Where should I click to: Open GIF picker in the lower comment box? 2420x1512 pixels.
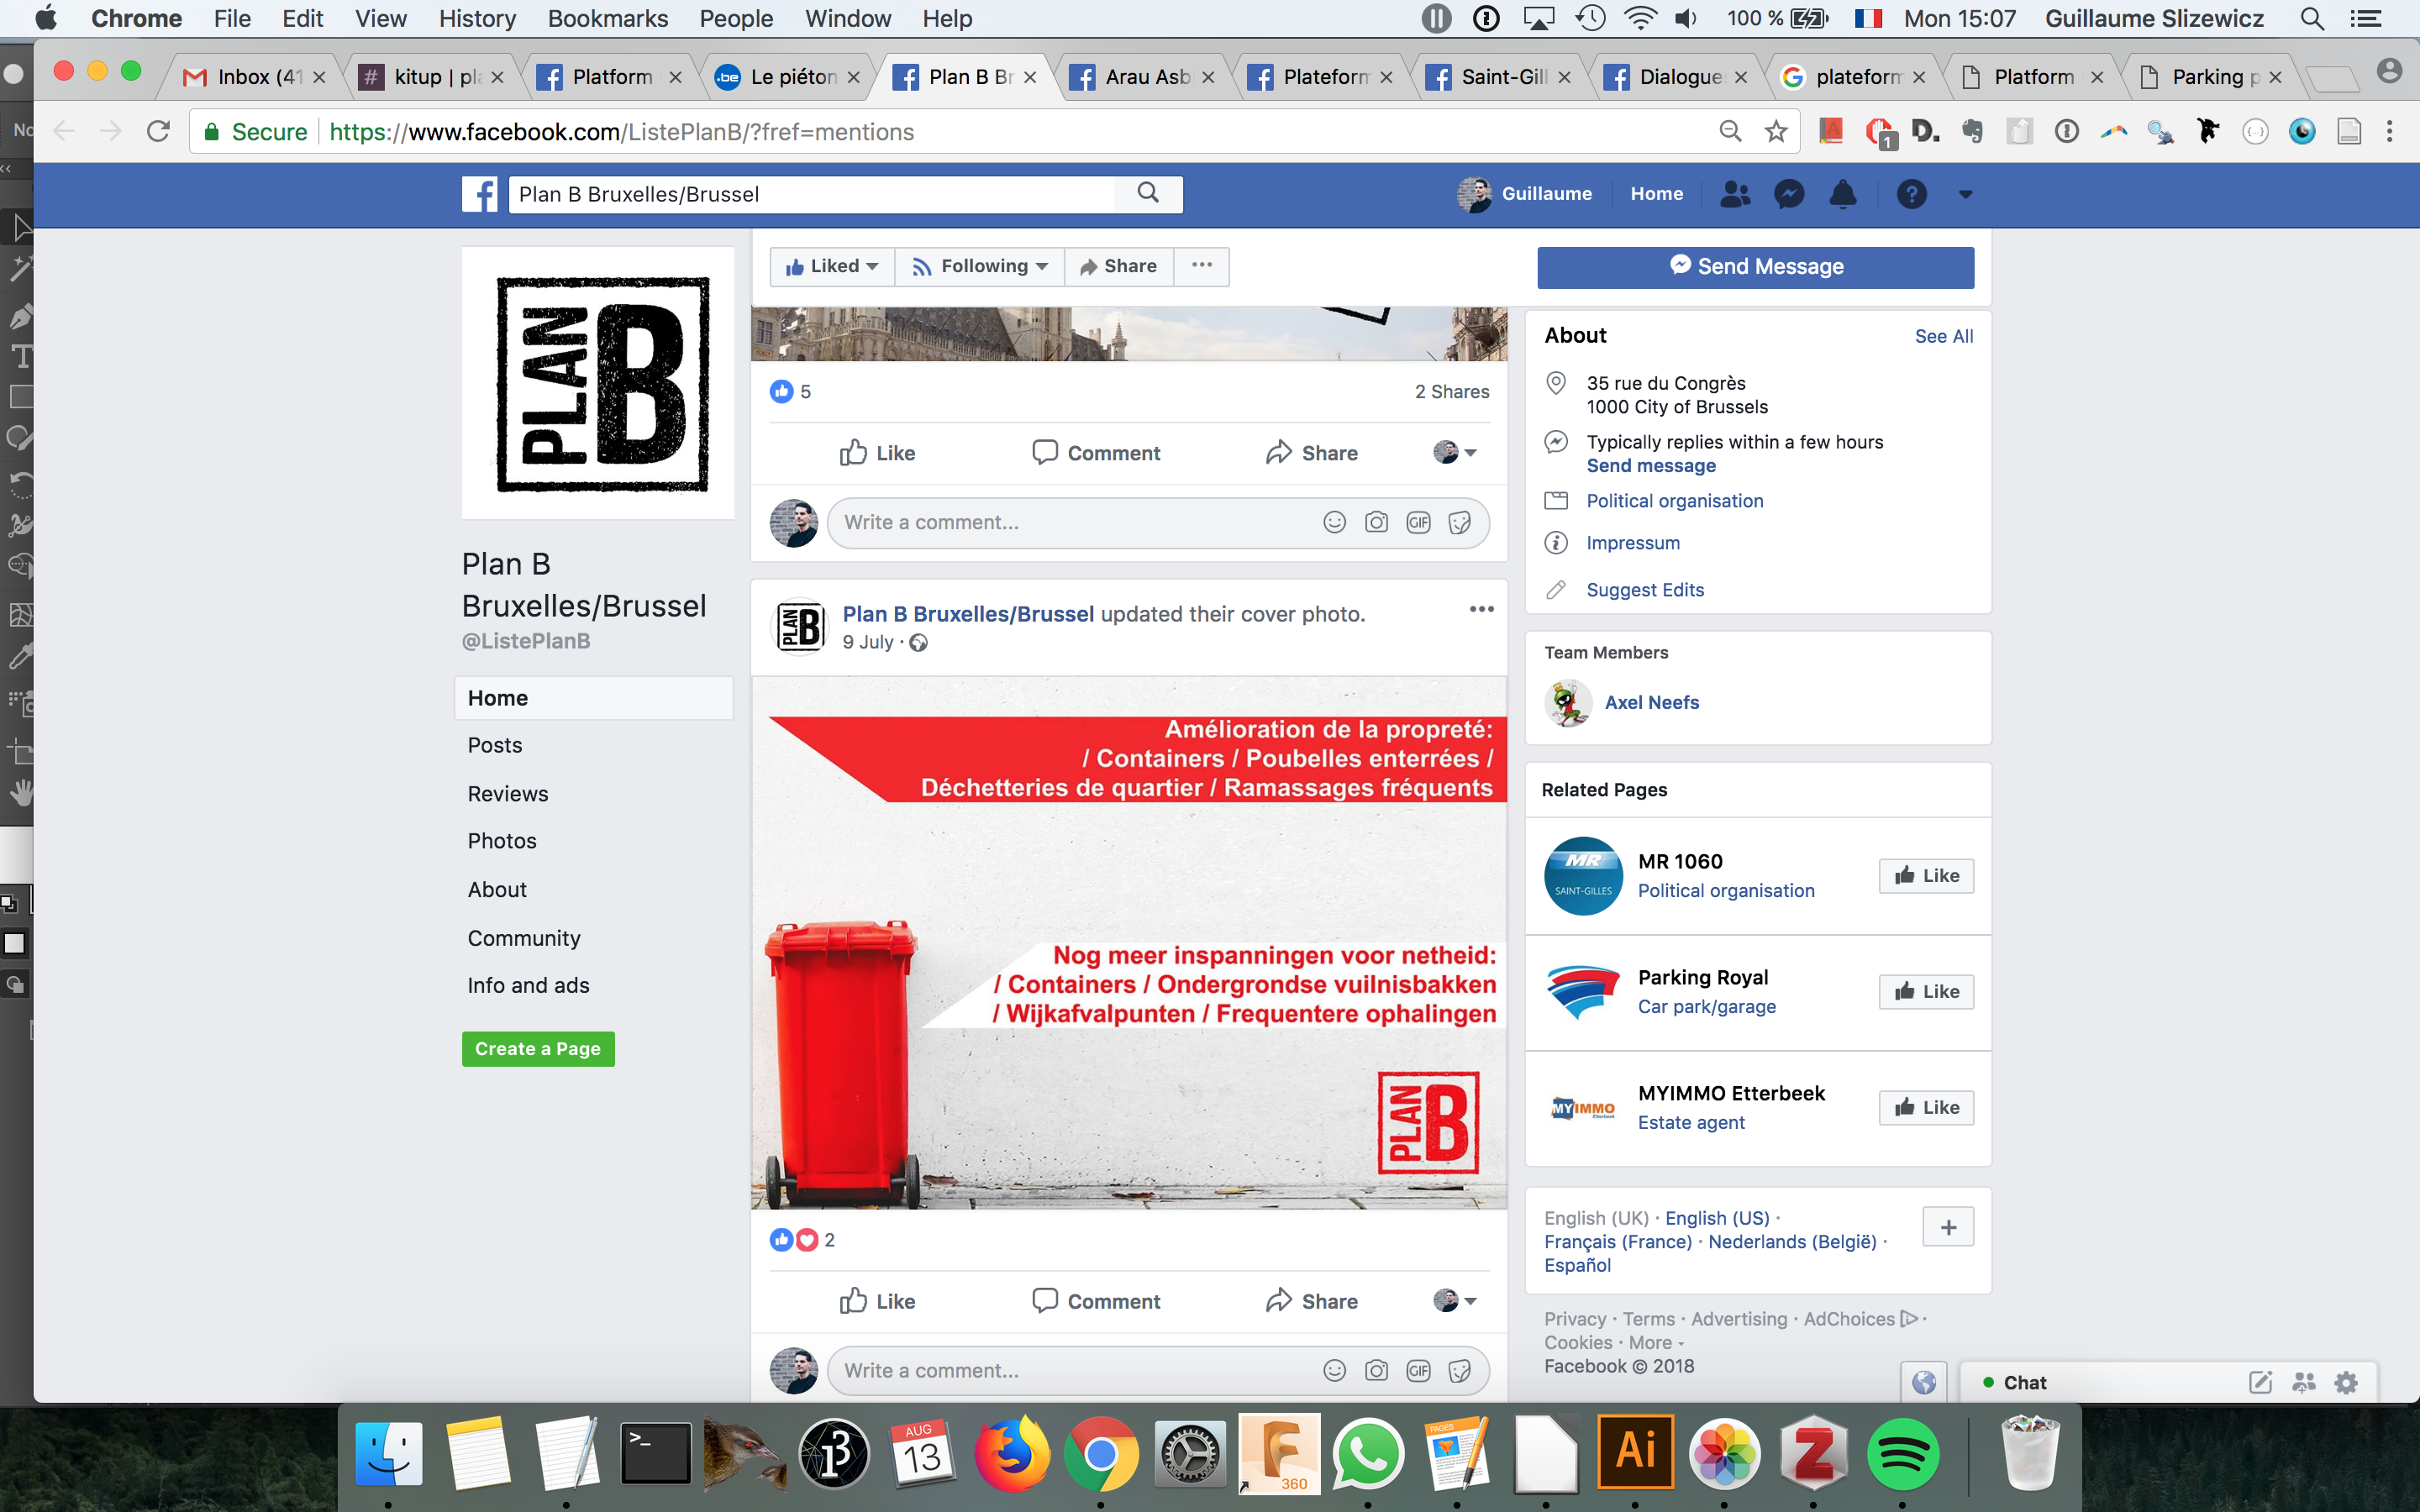(1418, 1370)
